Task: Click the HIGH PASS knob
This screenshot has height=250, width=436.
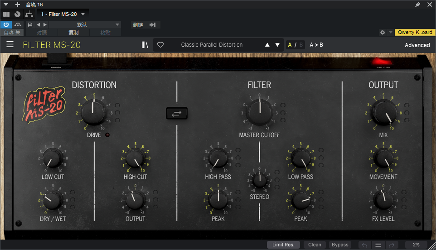Action: pyautogui.click(x=218, y=158)
